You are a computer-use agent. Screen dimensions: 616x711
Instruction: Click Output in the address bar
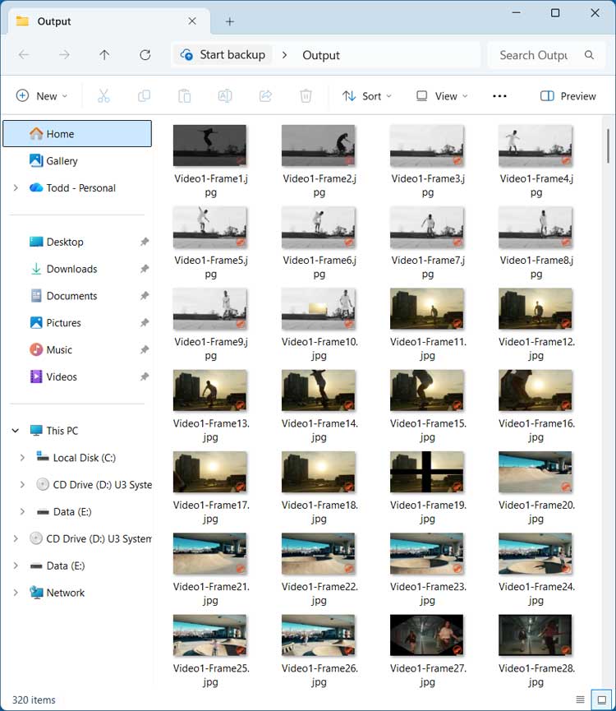coord(321,55)
